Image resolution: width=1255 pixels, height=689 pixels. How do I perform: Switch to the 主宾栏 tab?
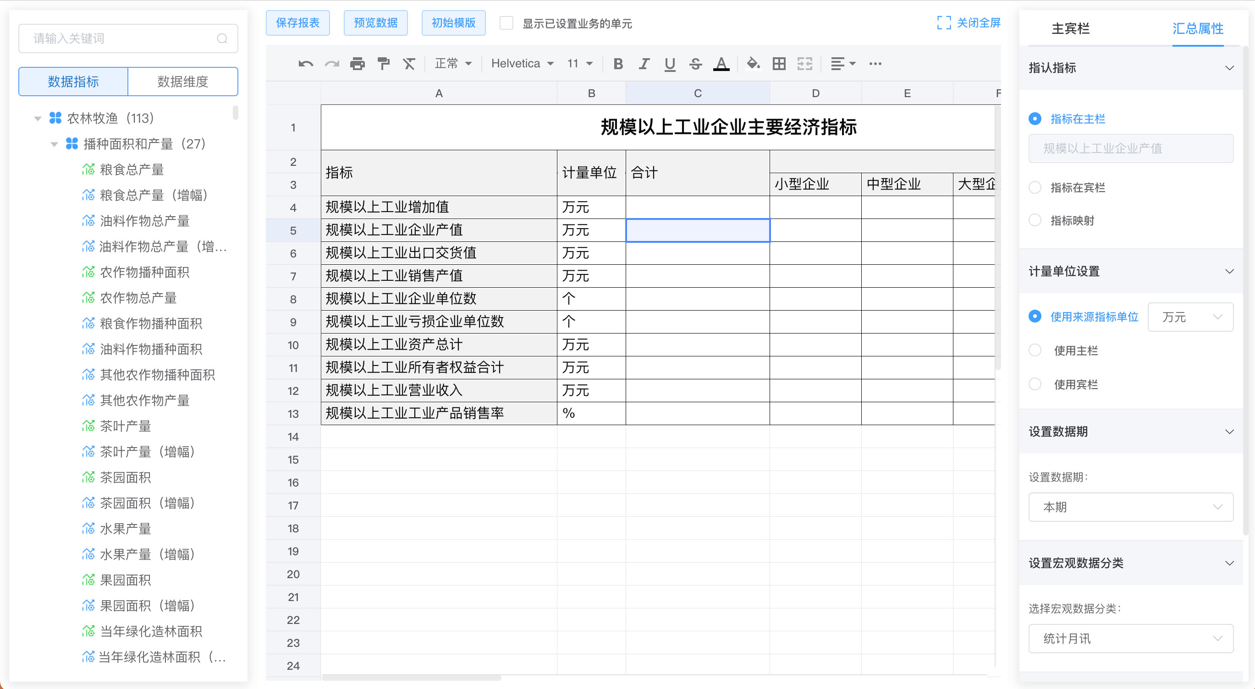(1070, 29)
